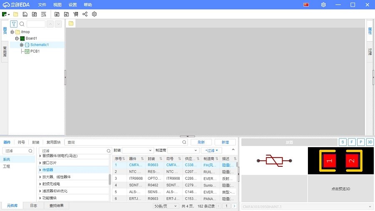
Task: Click the save icon in the toolbar
Action: tap(25, 14)
